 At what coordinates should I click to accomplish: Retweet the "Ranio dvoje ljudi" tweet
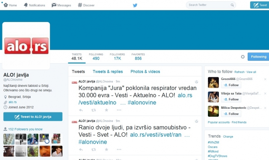[x=94, y=149]
